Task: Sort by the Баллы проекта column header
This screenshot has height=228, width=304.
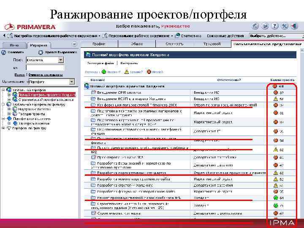Action: [x=282, y=80]
